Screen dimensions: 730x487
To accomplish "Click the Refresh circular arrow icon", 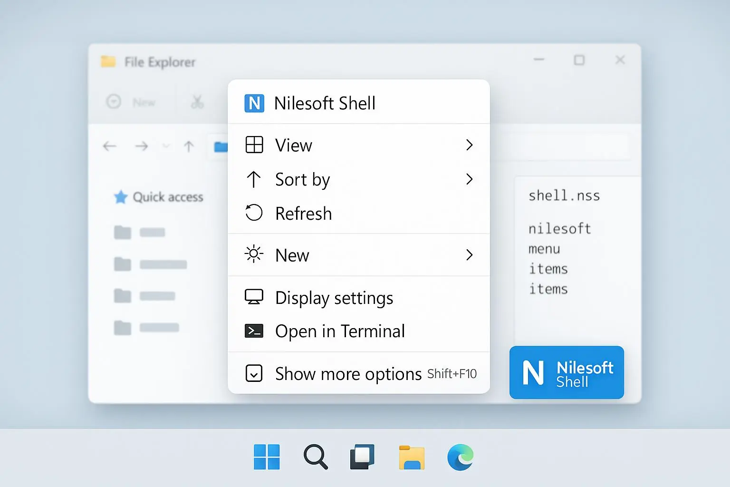I will point(254,213).
